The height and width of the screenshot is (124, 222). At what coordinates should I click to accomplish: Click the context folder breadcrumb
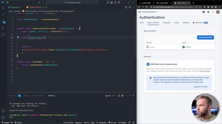point(17,11)
